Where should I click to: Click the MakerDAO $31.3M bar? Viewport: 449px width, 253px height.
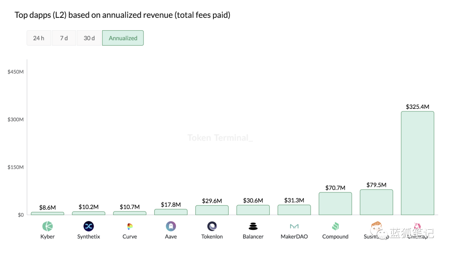(294, 210)
